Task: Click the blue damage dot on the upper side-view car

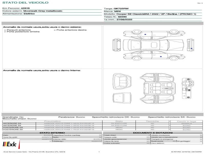Action: coord(145,34)
